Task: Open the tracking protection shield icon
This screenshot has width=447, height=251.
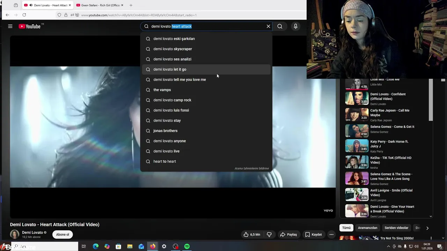Action: click(x=59, y=15)
